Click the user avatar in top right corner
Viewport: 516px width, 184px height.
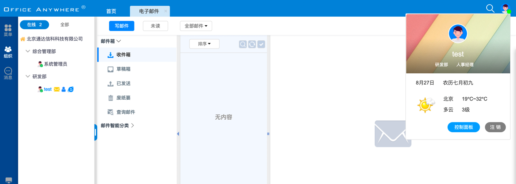pyautogui.click(x=506, y=9)
